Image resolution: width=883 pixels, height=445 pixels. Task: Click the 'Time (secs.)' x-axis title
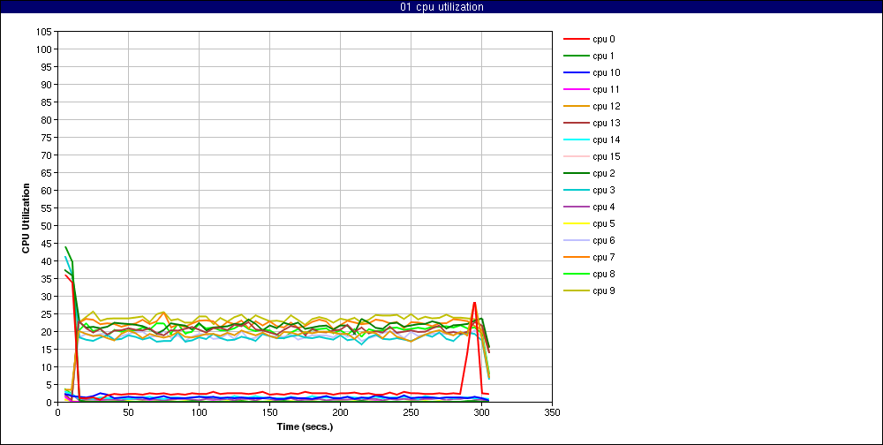pos(305,426)
